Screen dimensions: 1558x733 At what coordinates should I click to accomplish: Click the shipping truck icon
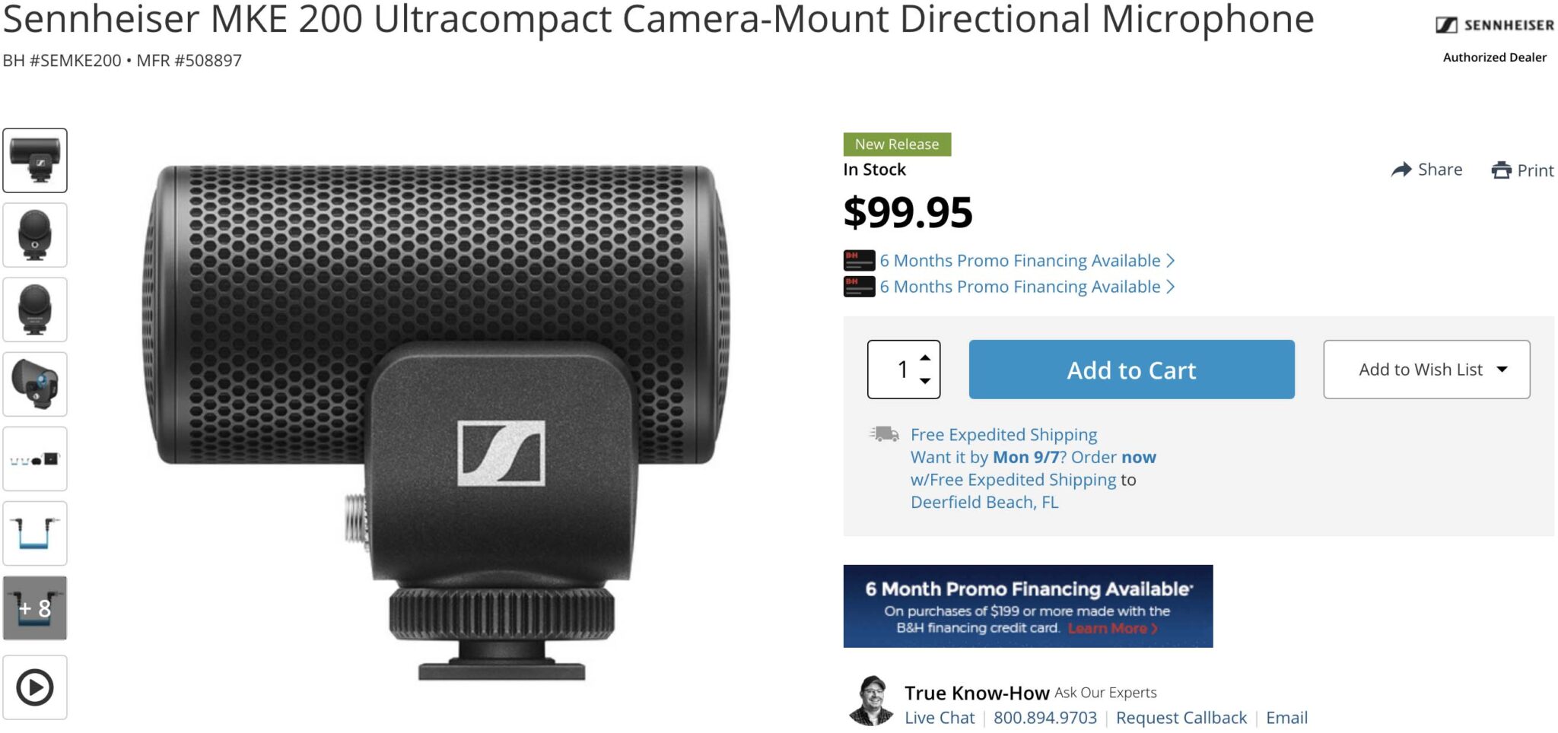point(884,434)
